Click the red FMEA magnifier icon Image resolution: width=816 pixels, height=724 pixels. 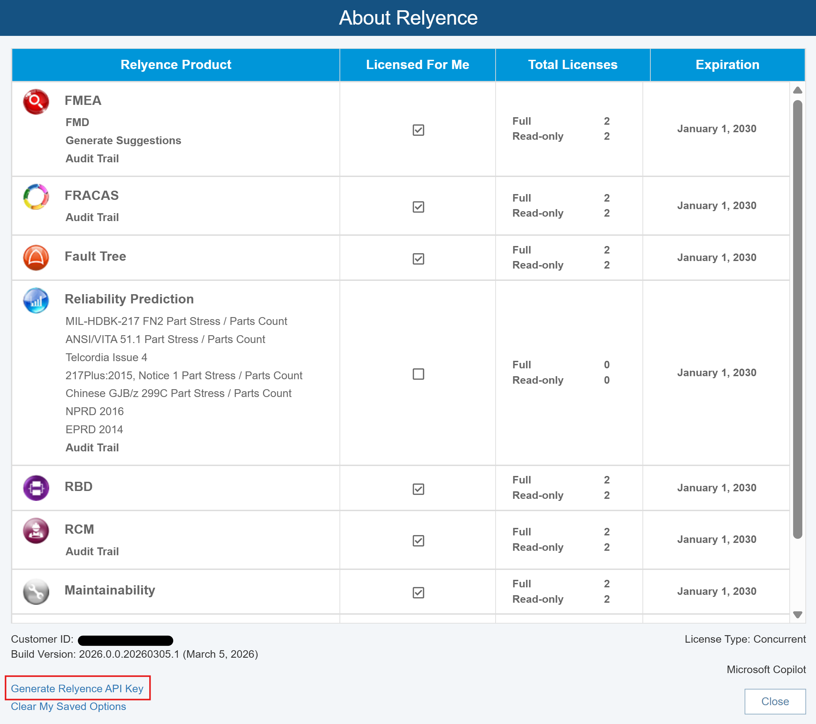(36, 101)
